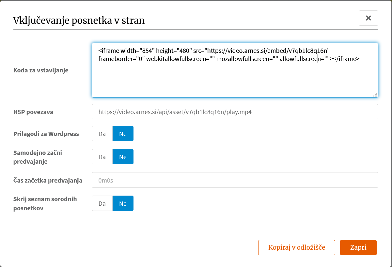Click the textarea resize grip corner

(375, 95)
